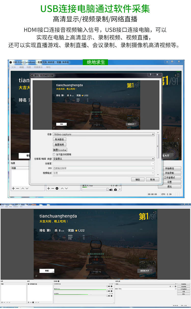
Task: Hide 视频捕获设备 source via eye icon
Action: click(x=28, y=284)
